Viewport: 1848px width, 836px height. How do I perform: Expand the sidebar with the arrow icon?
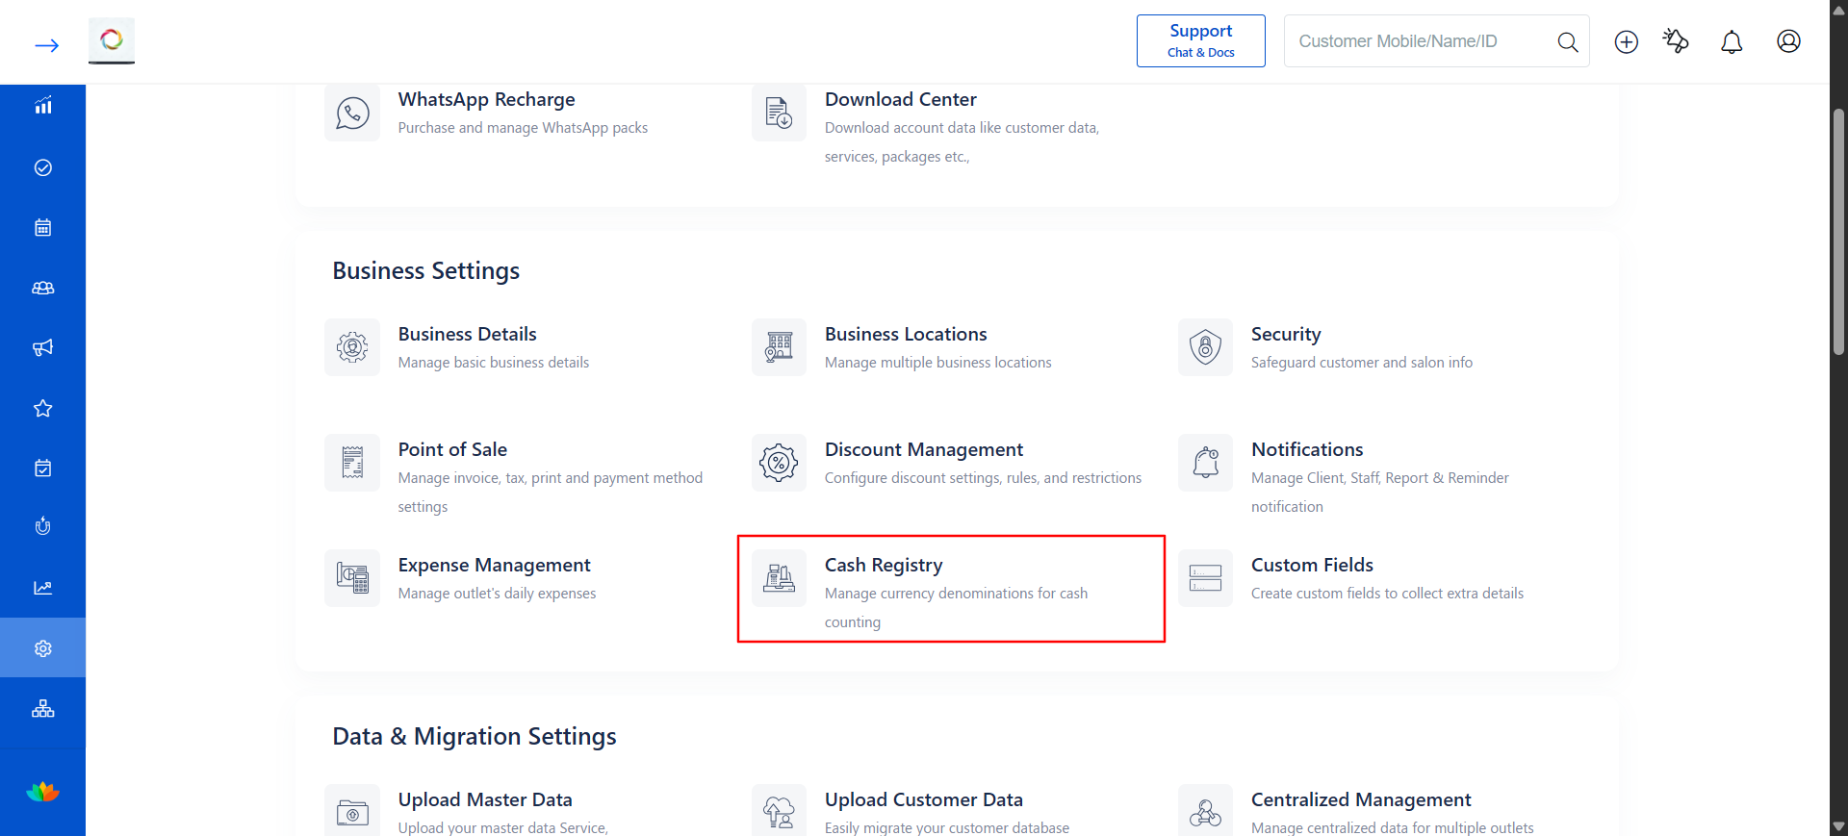tap(46, 45)
